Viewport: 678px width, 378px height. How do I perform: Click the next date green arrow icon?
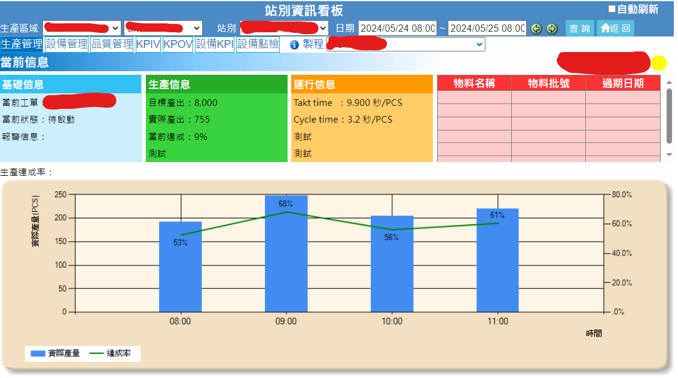click(551, 29)
